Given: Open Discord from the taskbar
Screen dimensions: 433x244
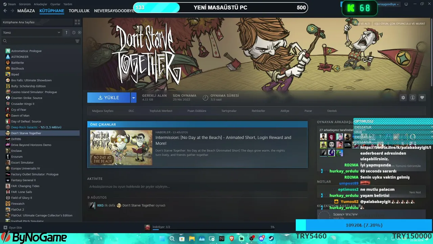Looking at the screenshot, I should pos(261,239).
